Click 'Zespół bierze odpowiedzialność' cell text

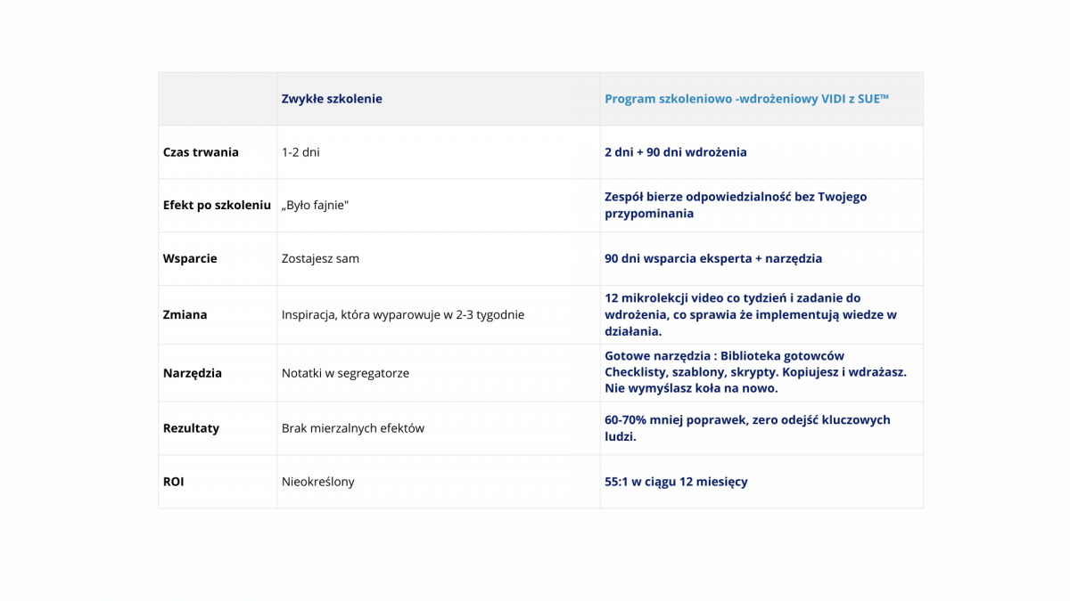[x=735, y=205]
